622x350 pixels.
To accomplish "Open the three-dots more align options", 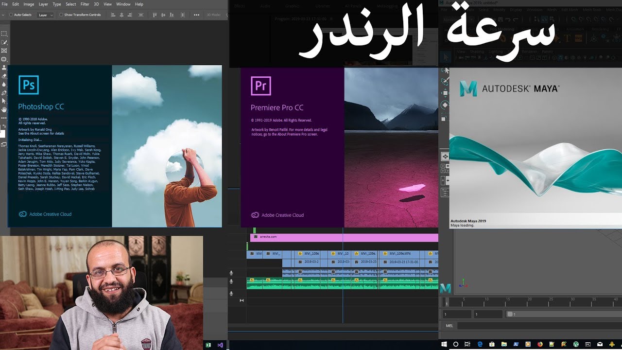I will 196,15.
